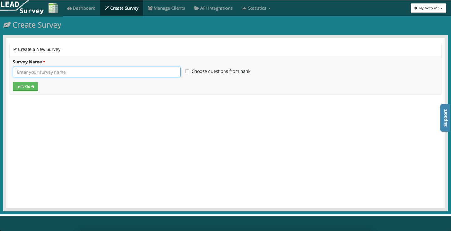This screenshot has width=451, height=231.
Task: Click the check-square icon in the panel header
Action: point(15,49)
